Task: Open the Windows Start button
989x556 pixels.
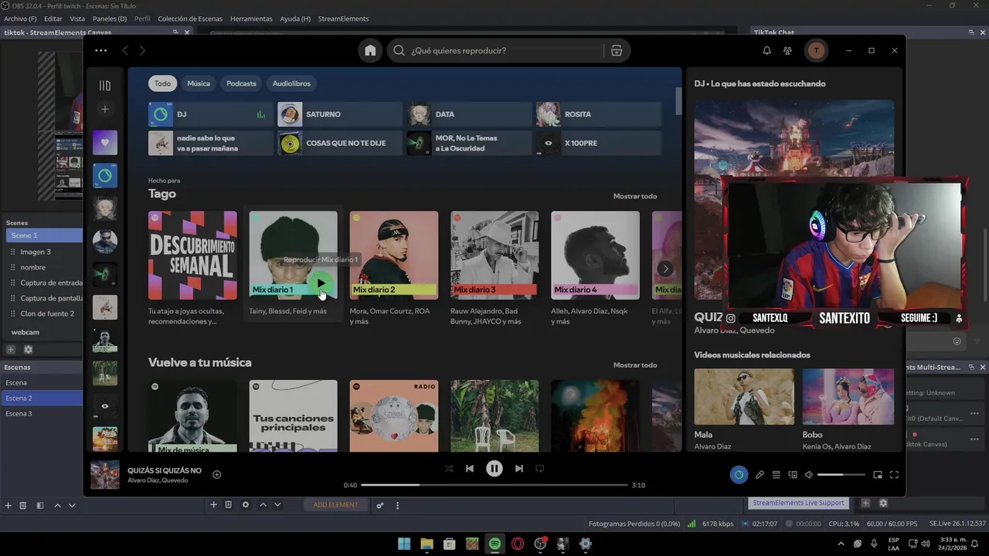Action: tap(404, 544)
